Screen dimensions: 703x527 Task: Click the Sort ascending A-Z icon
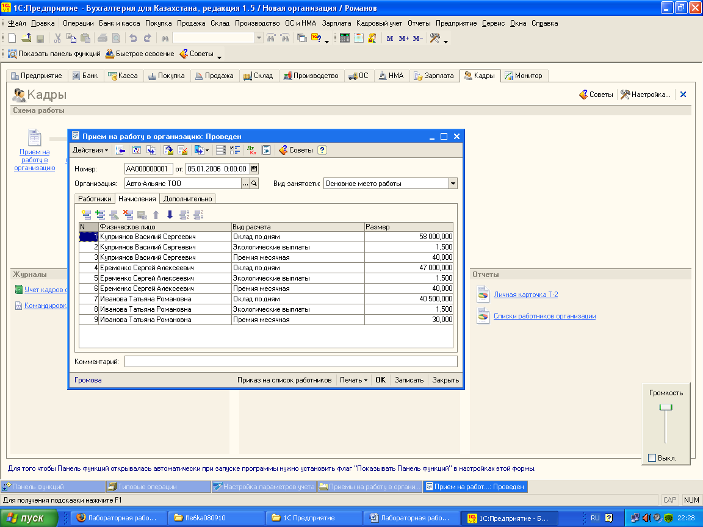click(x=184, y=215)
